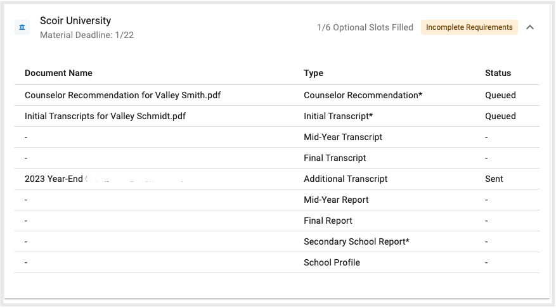
Task: Select the 2023 Year-End document row
Action: tap(54, 179)
